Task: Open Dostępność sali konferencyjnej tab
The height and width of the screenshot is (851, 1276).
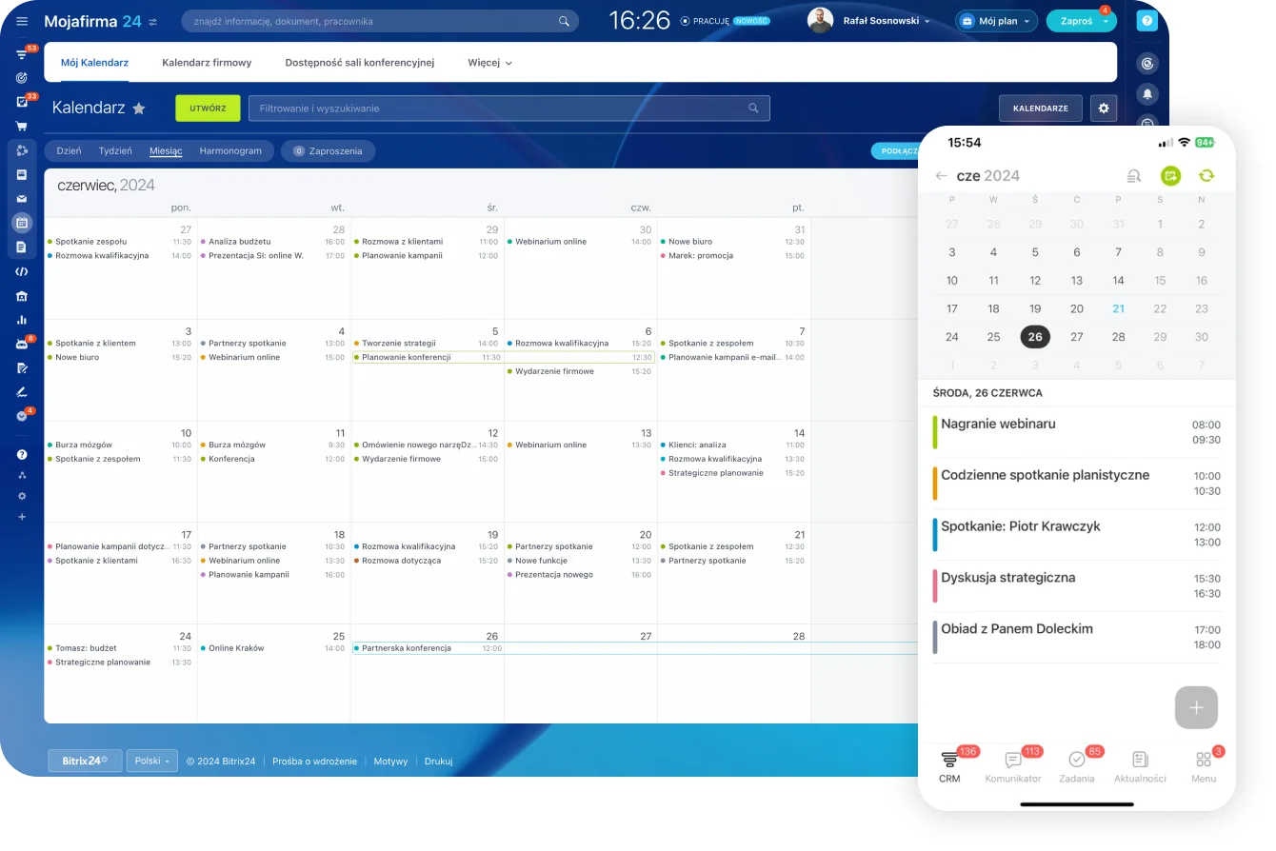Action: click(359, 63)
